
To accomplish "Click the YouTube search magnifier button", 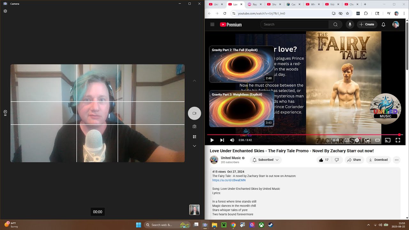I will point(335,24).
